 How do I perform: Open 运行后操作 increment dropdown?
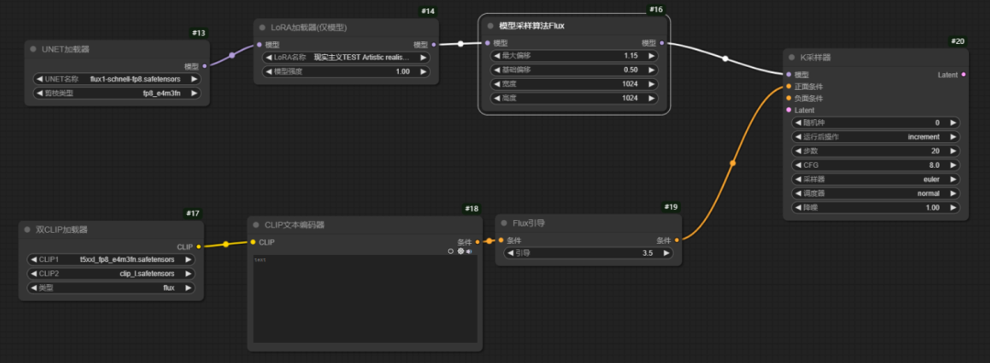(875, 137)
